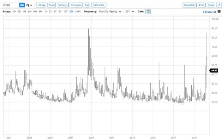Select the 1Y range

[46, 11]
